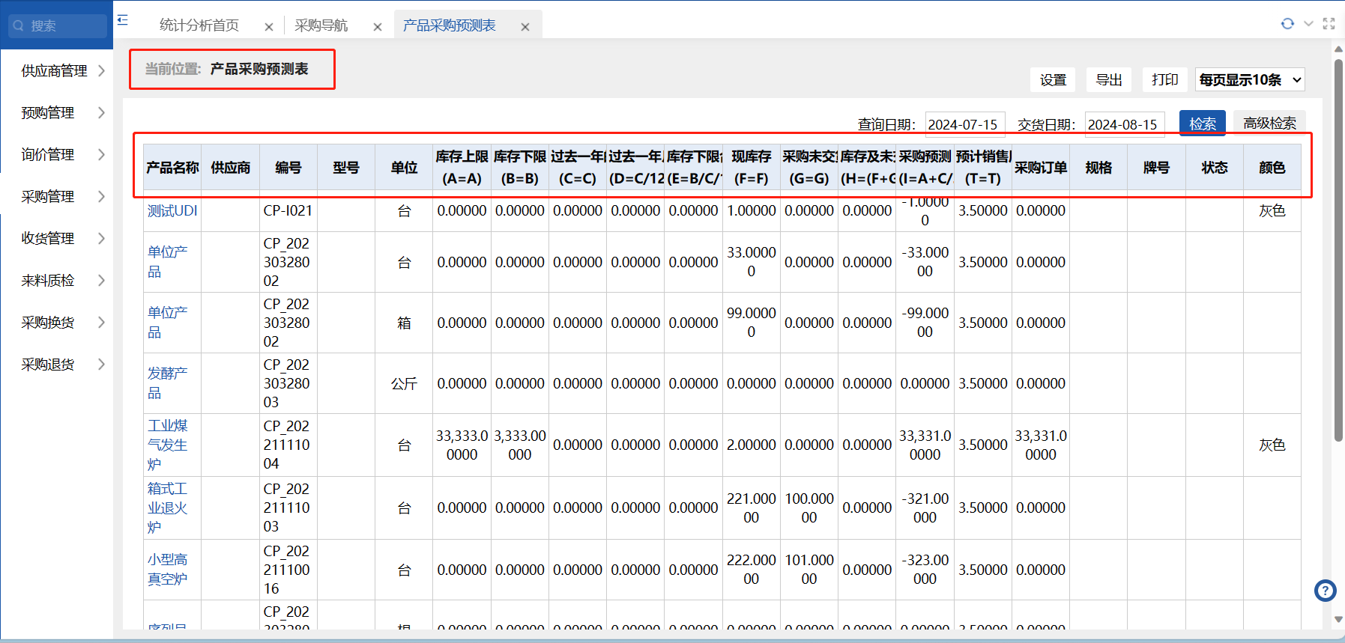Click the 采购订单 column header
Screen dimensions: 1345x643
click(1041, 168)
